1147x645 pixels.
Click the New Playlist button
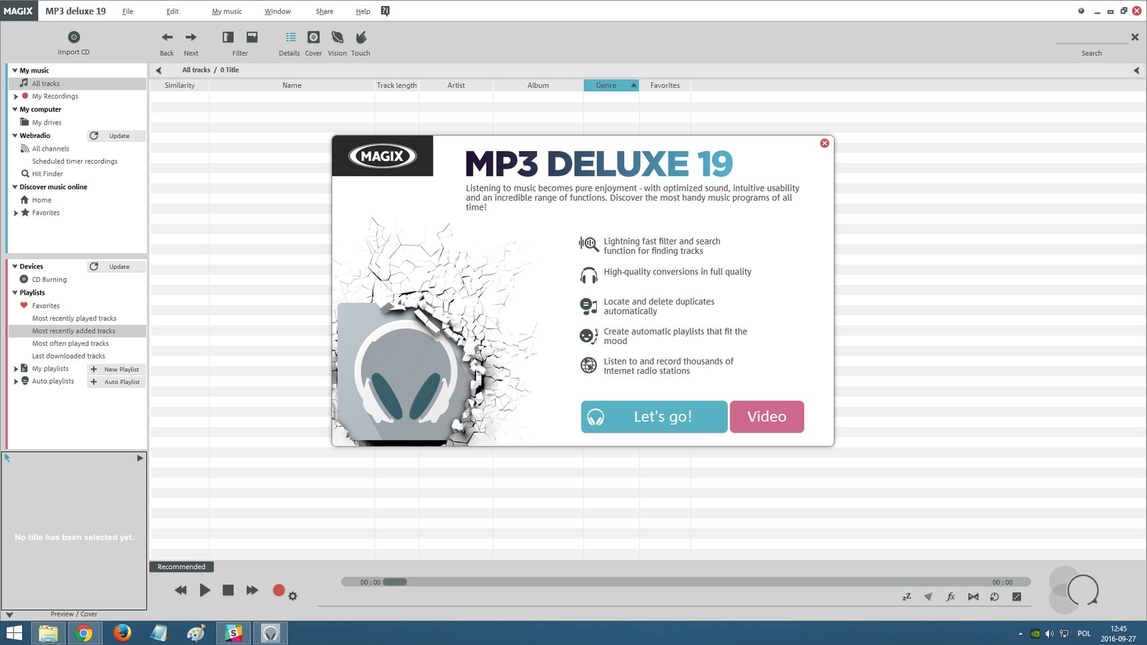pos(116,369)
